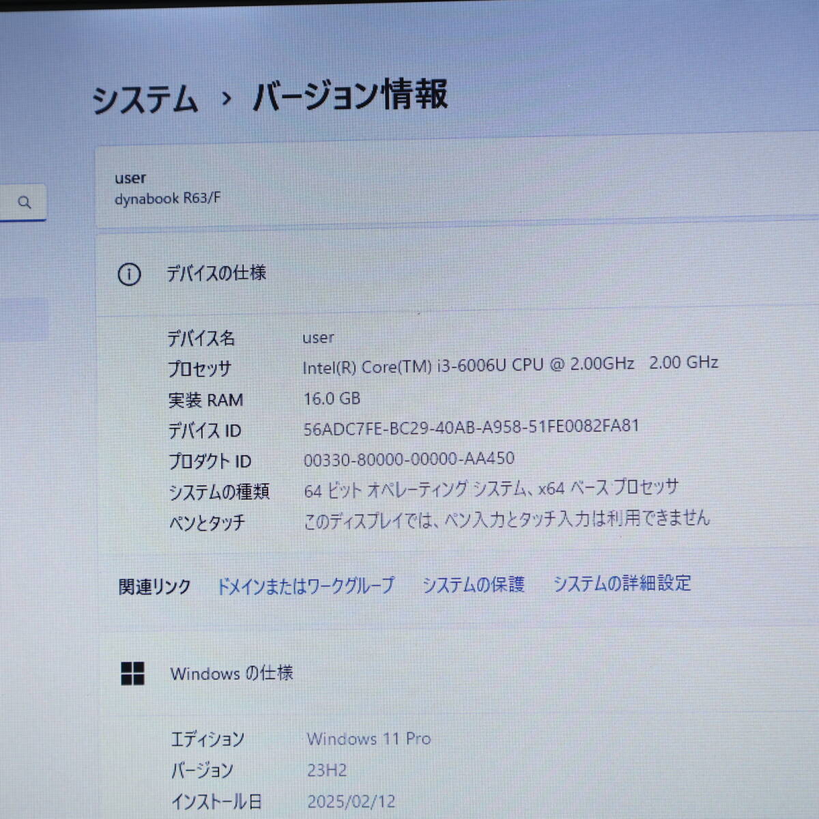Select the Windows 11 Pro edition value
This screenshot has height=819, width=819.
pos(369,738)
